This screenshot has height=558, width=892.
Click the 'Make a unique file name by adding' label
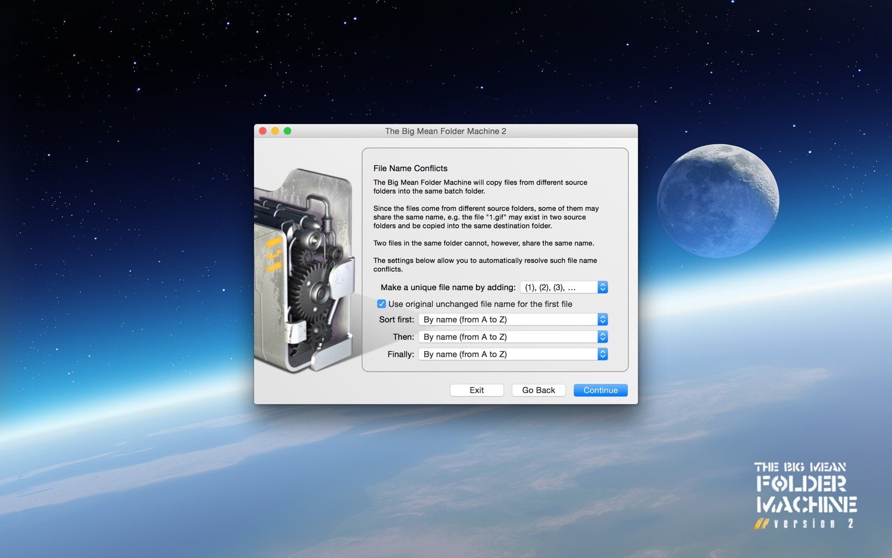[x=448, y=287]
